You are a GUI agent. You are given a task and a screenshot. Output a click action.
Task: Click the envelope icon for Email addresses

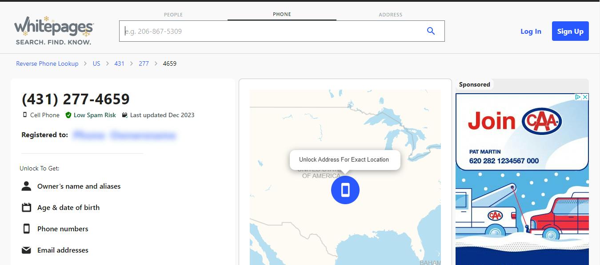[x=26, y=250]
